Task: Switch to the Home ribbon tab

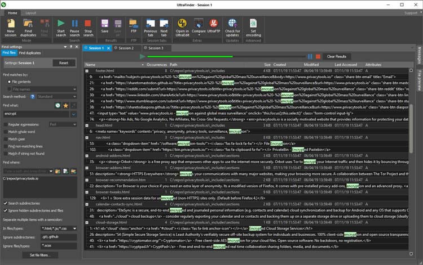Action: 12,13
